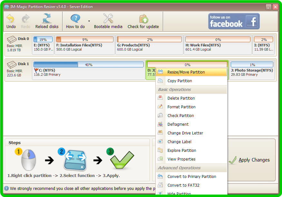Select the Disk 0 drive icon
Image resolution: width=282 pixels, height=197 pixels.
pyautogui.click(x=12, y=39)
